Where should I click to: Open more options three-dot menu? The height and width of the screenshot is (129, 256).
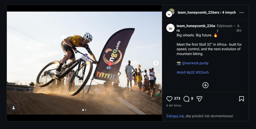pyautogui.click(x=241, y=12)
